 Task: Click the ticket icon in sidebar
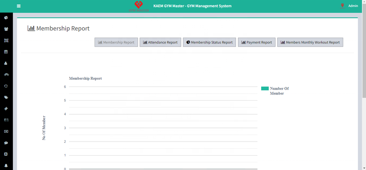tap(6, 109)
